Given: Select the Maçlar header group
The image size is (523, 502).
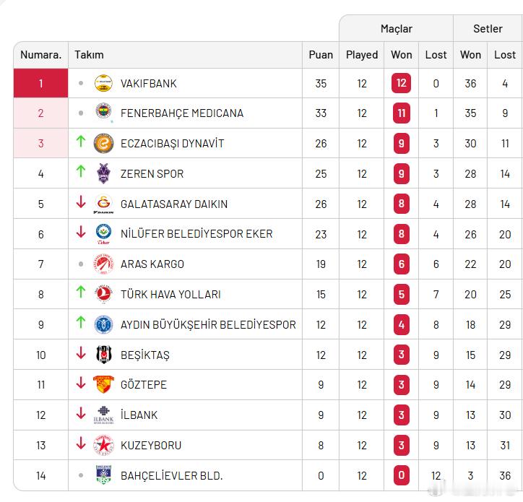Looking at the screenshot, I should click(x=397, y=29).
